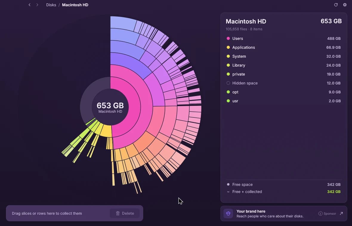Click the yellow Applications color dot
Image resolution: width=352 pixels, height=226 pixels.
point(228,48)
